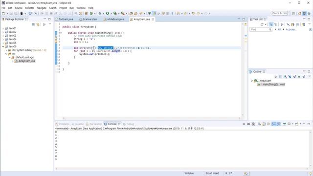This screenshot has height=176, width=313.
Task: Toggle Categorized view in Task List toolbar
Action: (271, 24)
